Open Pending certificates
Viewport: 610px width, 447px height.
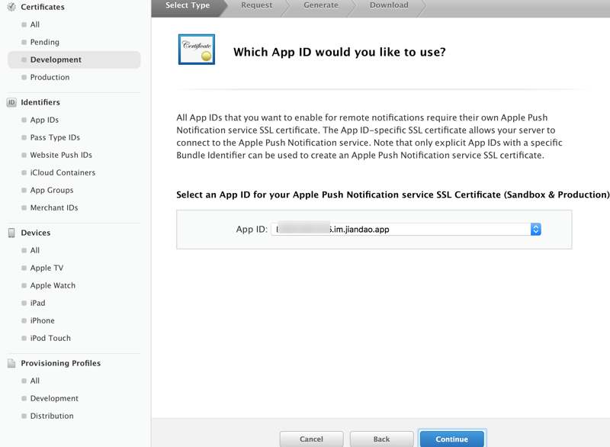coord(45,42)
